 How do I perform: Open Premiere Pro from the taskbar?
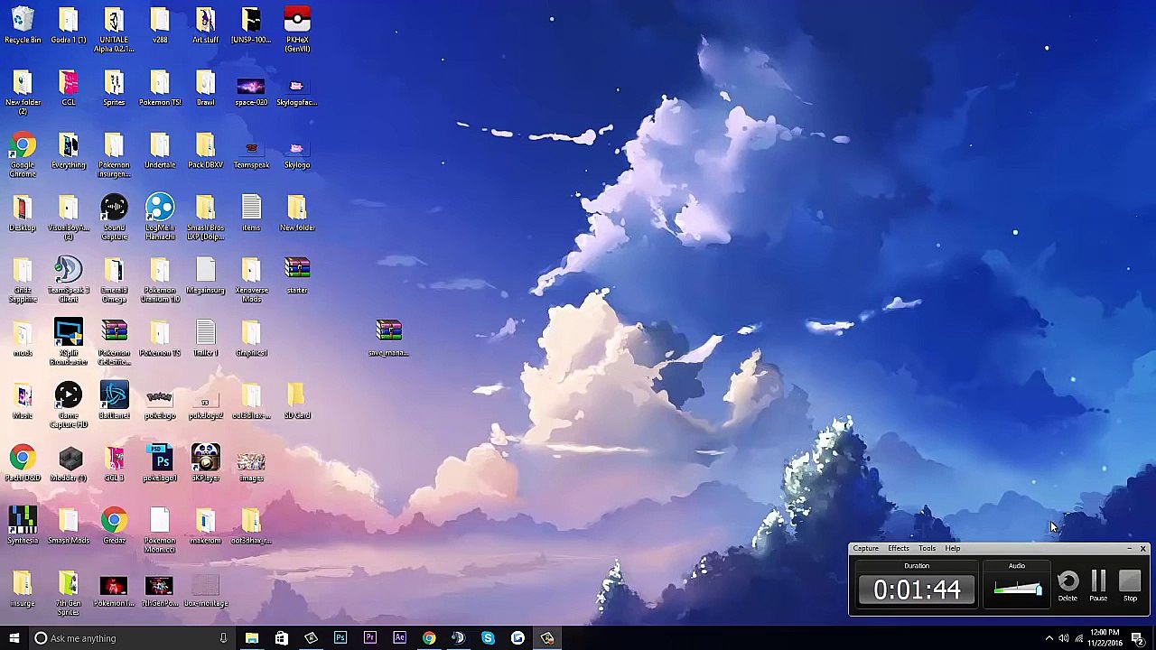370,638
